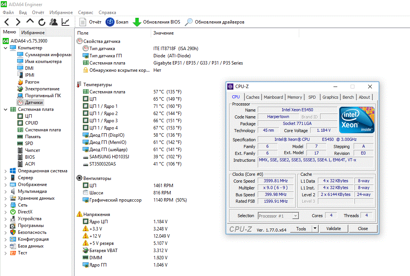Click the Forward navigation arrow
This screenshot has height=276, width=410.
(18, 22)
